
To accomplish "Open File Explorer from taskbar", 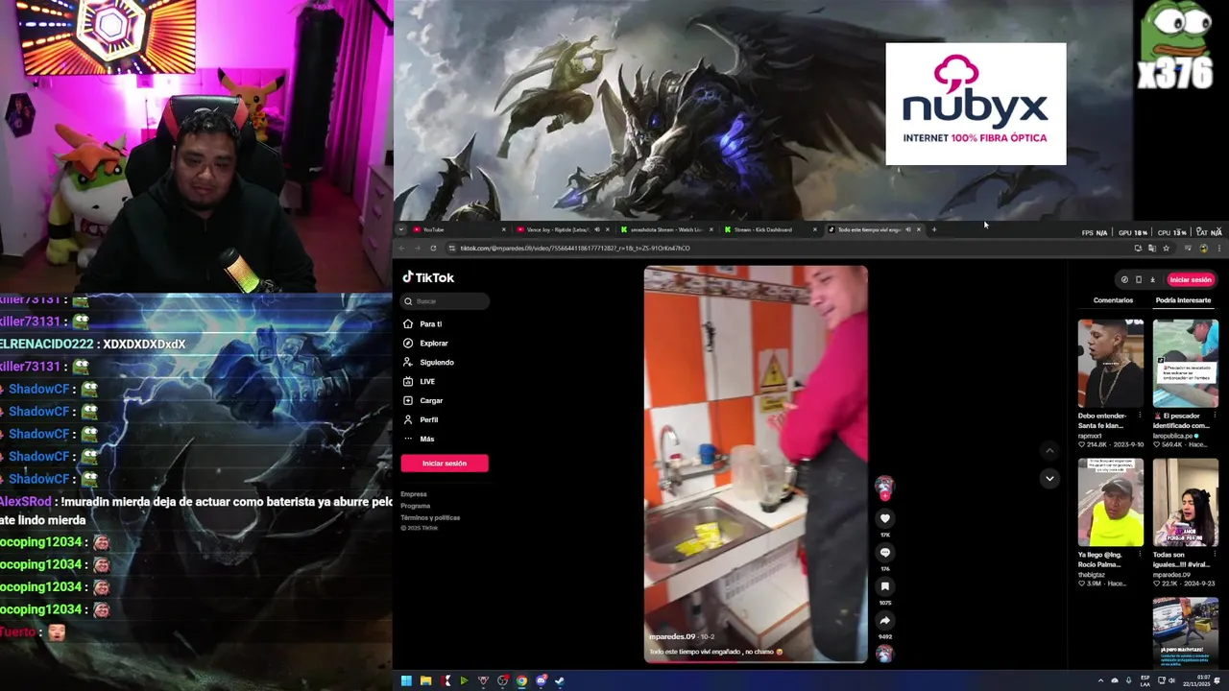I will tap(425, 681).
